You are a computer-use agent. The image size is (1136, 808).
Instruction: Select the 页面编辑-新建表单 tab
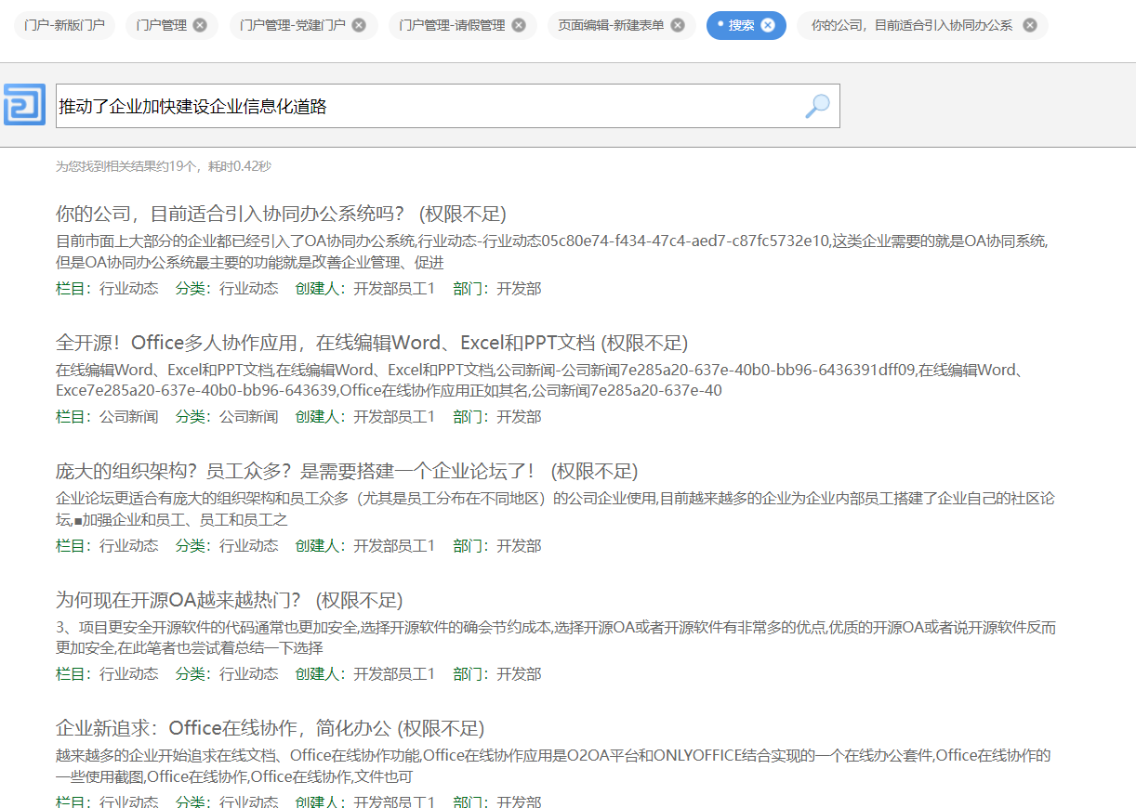[611, 26]
